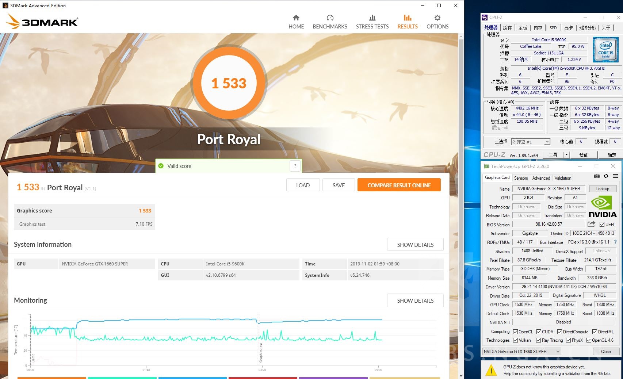Click the Graphics test marker on monitoring chart
The width and height of the screenshot is (623, 379).
pos(261,353)
